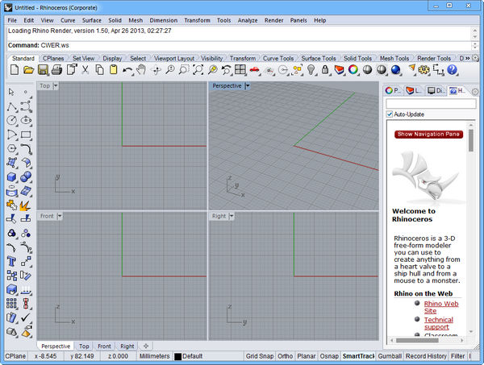
Task: Uncheck the Auto-Update checkbox
Action: (390, 114)
